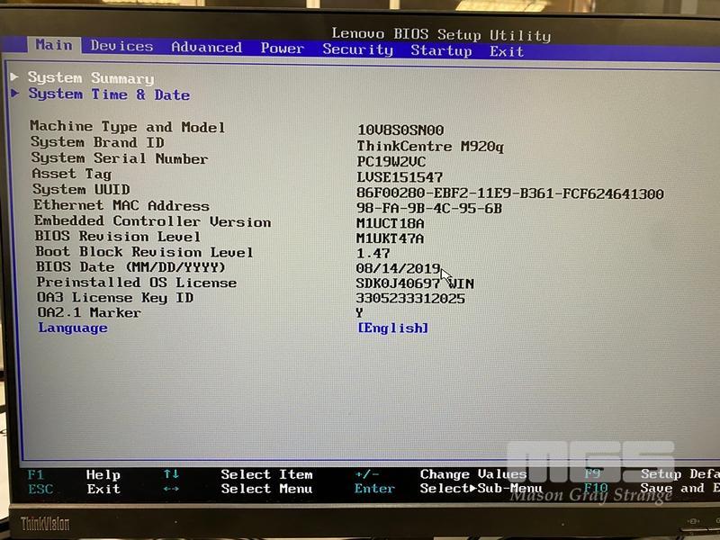
Task: Expand the System Summary submenu
Action: click(90, 78)
